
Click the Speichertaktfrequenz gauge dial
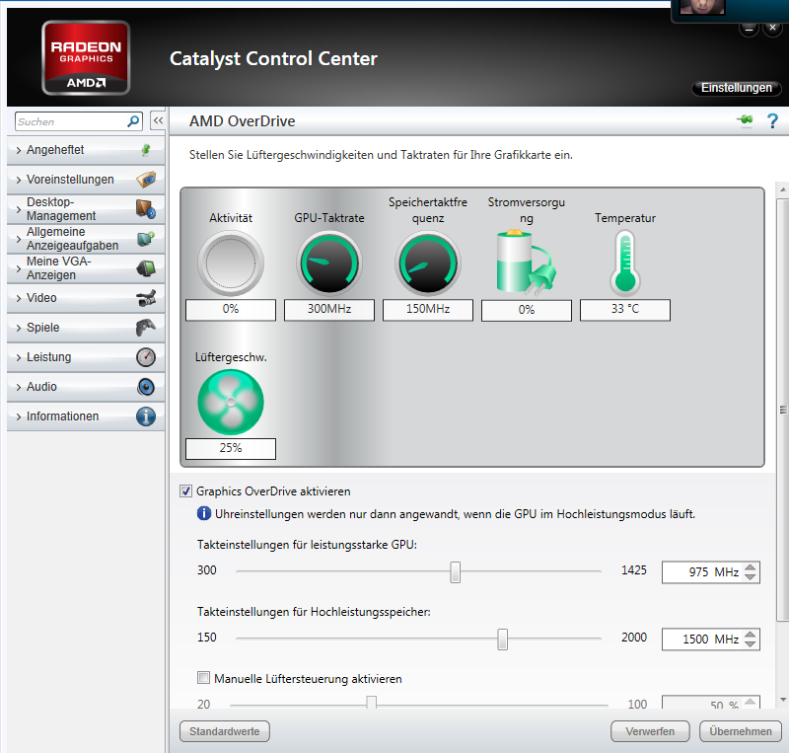[428, 263]
